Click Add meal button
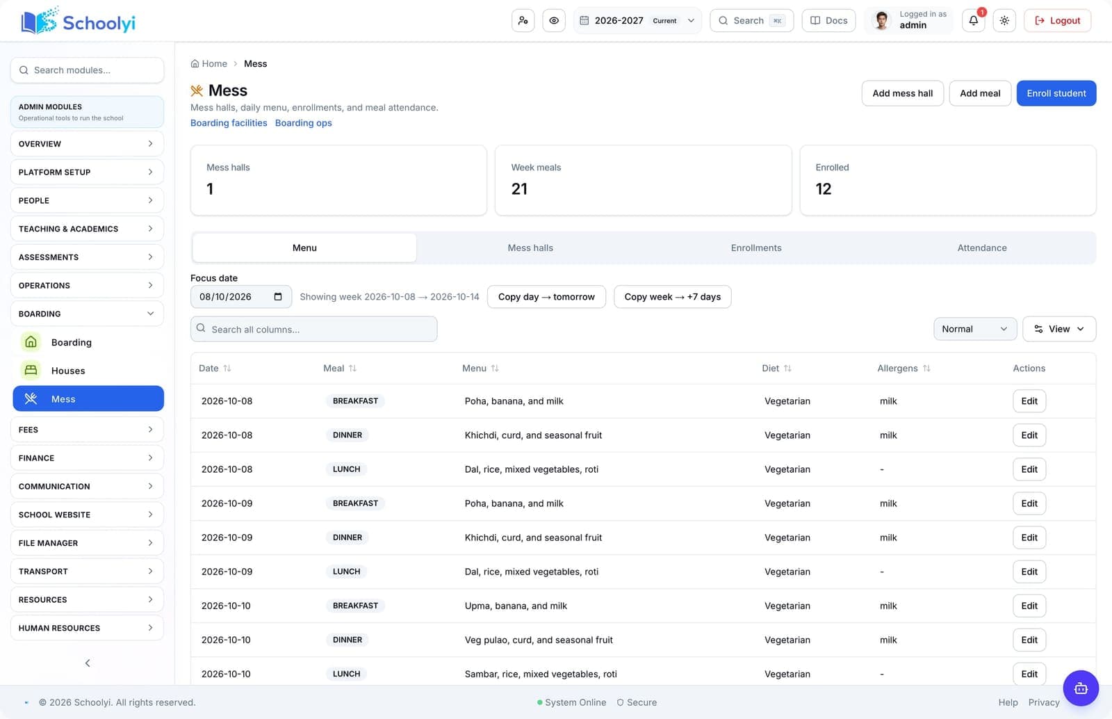Screen dimensions: 1112x719 pos(980,93)
